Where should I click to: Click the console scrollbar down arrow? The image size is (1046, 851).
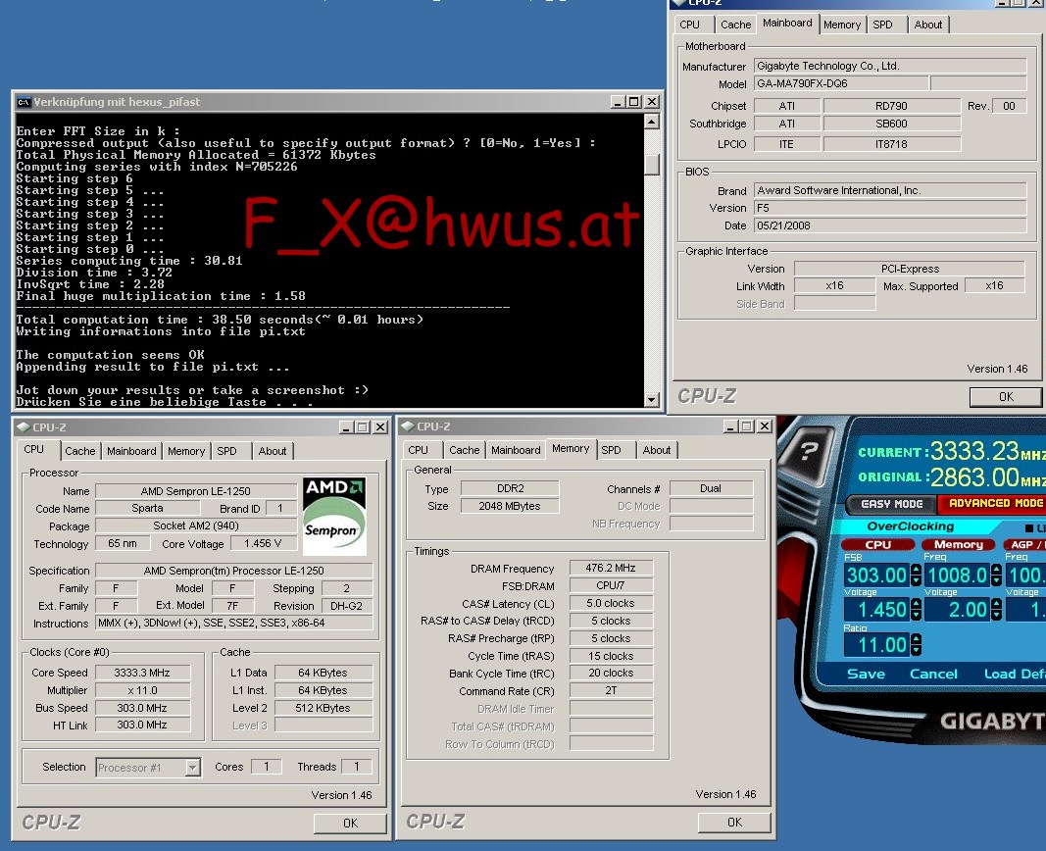[652, 399]
